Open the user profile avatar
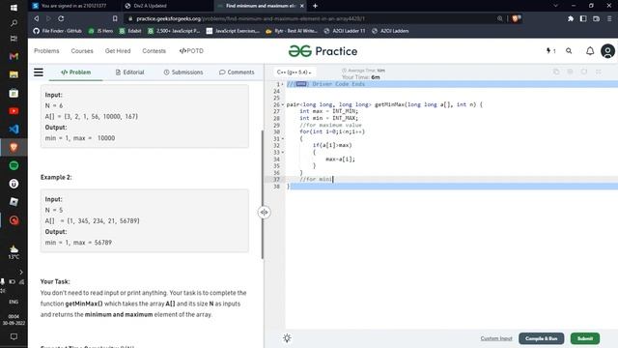 tap(607, 51)
